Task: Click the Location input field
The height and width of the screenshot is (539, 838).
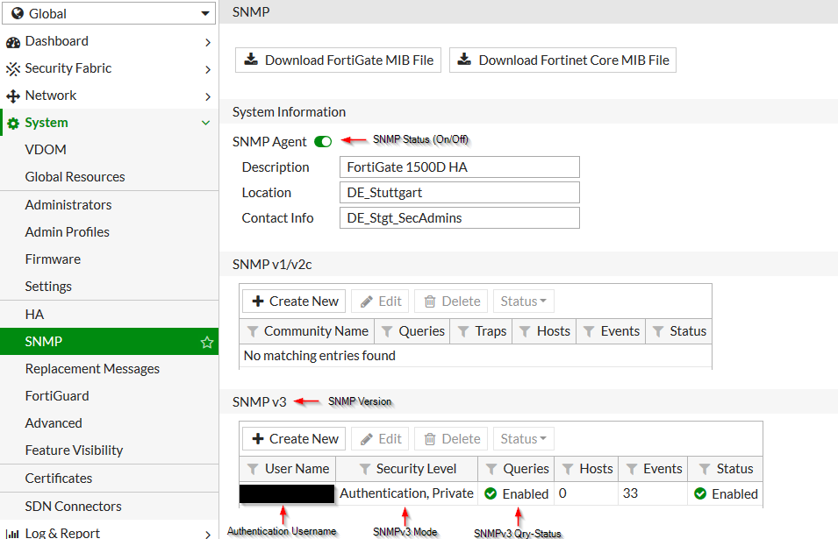Action: (x=460, y=193)
